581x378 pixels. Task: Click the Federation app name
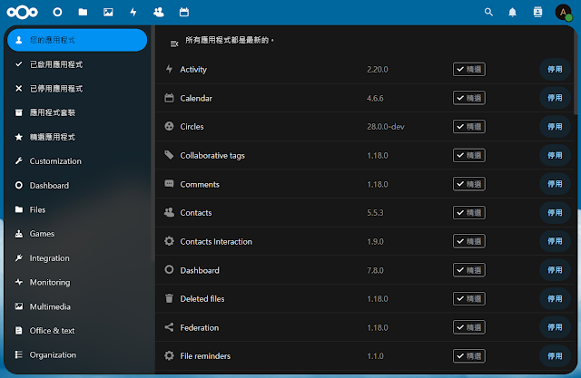click(200, 328)
